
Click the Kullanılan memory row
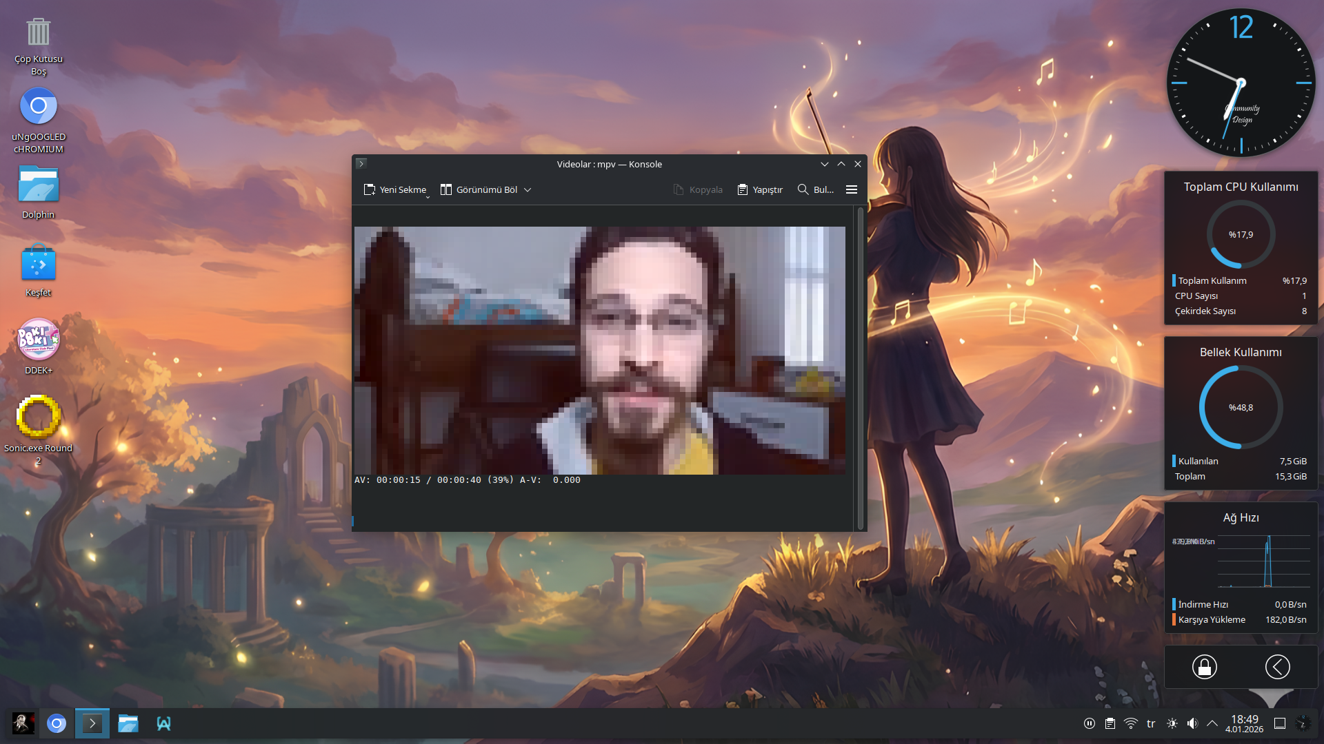[x=1241, y=461]
